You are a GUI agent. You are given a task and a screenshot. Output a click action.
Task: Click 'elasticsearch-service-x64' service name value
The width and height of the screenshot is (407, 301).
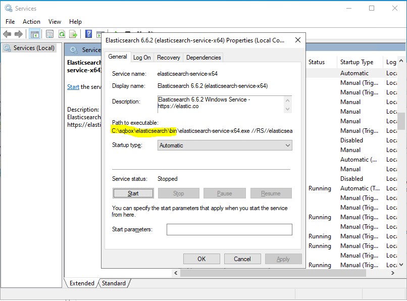click(187, 74)
